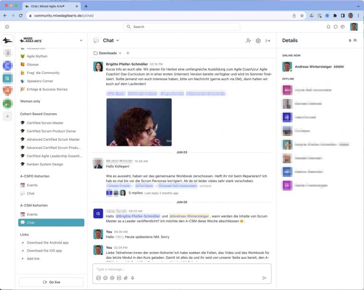Open Download the Android app link
364x290 pixels.
tap(47, 243)
